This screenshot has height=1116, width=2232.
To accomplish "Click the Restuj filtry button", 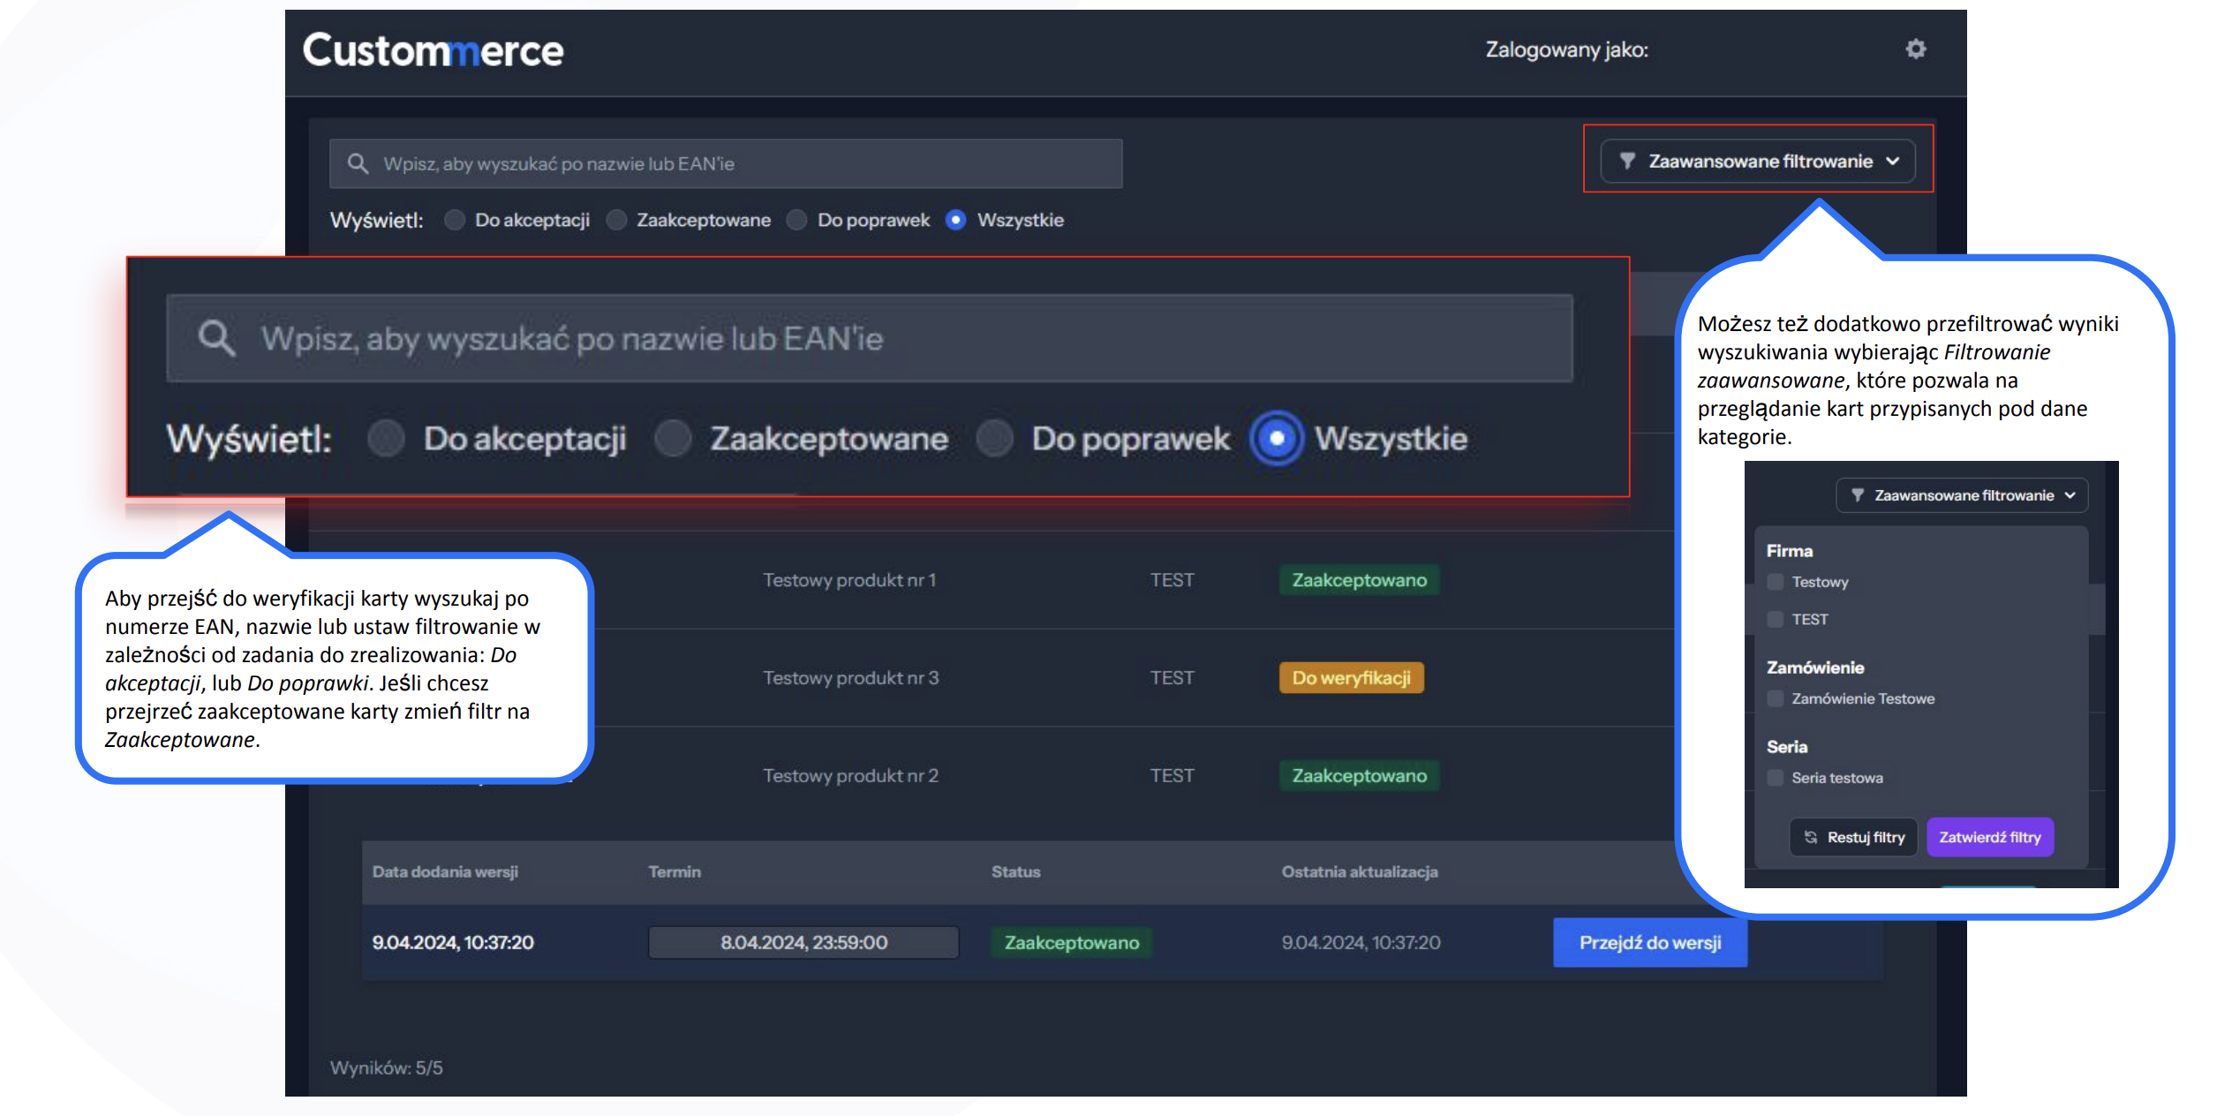I will pyautogui.click(x=1853, y=837).
